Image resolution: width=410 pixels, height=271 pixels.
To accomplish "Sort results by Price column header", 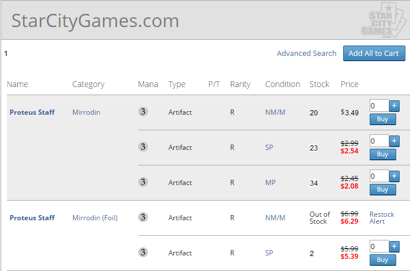I will 350,84.
